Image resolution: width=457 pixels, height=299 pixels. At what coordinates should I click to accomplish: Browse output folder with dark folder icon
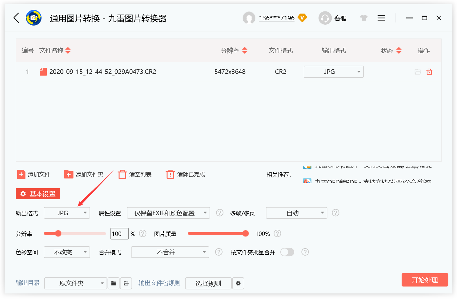pyautogui.click(x=114, y=283)
